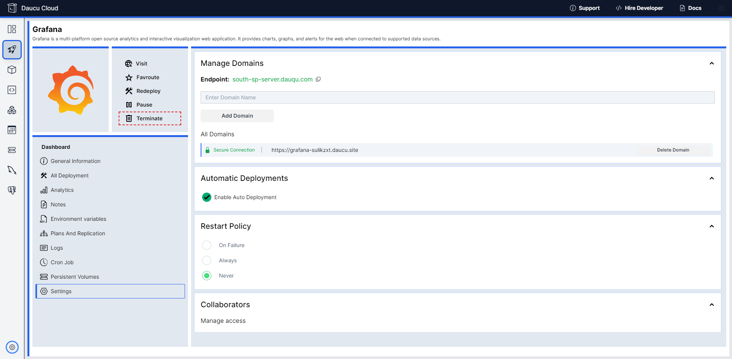Toggle Enable Auto Deployment checkbox
Screen dimensions: 732x359
pos(207,197)
